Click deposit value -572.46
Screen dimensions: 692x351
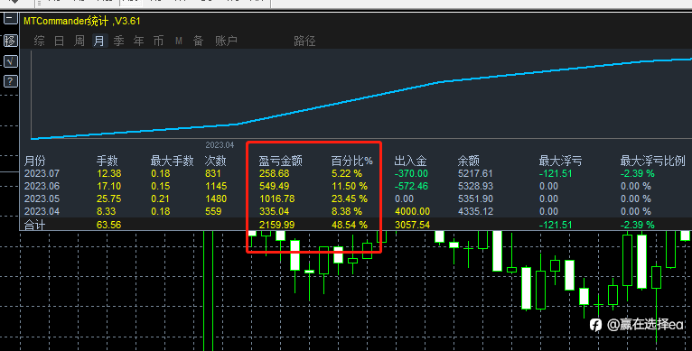pyautogui.click(x=411, y=186)
